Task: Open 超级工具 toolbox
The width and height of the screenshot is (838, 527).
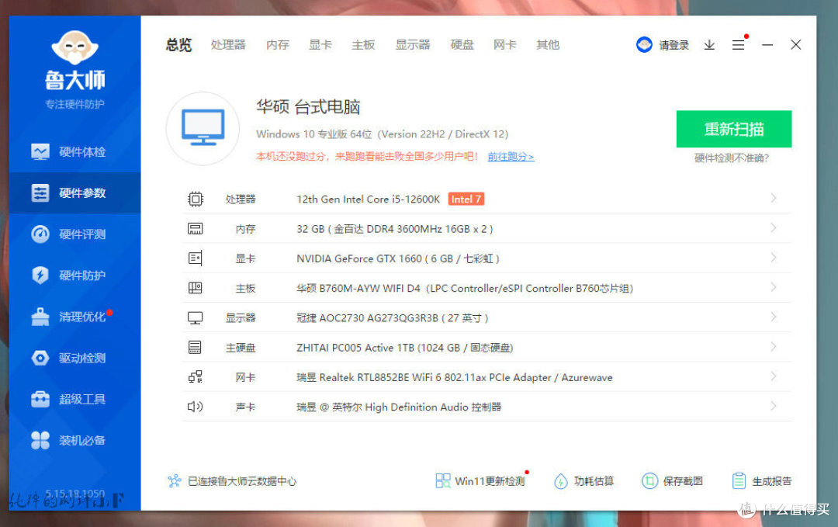Action: pos(74,399)
